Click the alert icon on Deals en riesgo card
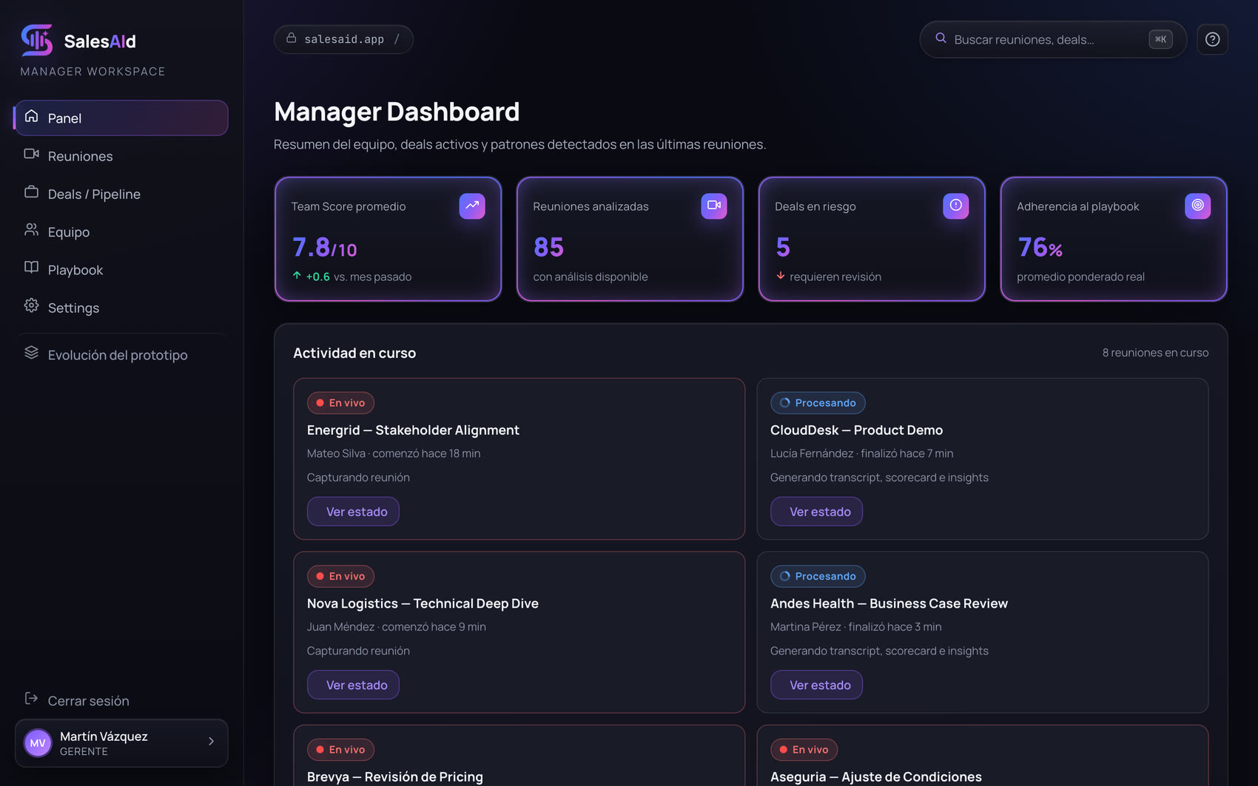The image size is (1258, 786). tap(956, 206)
